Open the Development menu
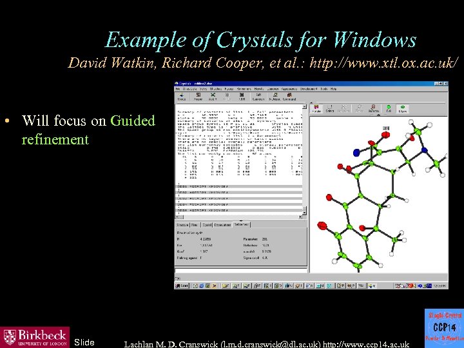Screen dimensions: 464x348 tap(308, 89)
